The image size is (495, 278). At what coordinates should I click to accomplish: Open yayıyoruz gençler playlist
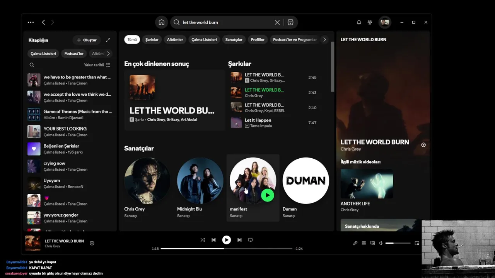[x=70, y=218]
